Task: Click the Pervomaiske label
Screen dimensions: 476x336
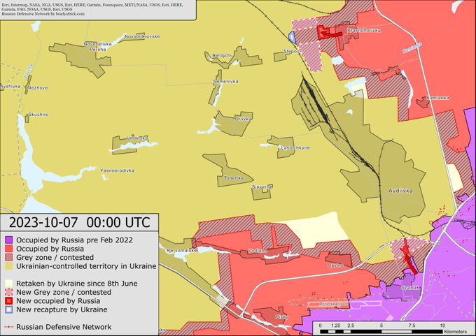Action: coord(182,251)
